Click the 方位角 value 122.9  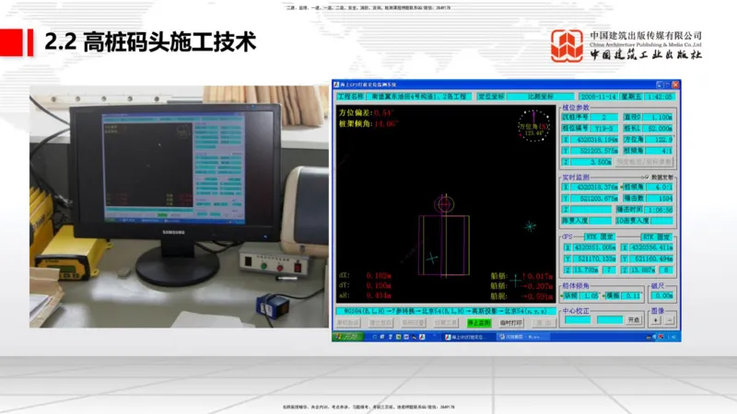660,140
